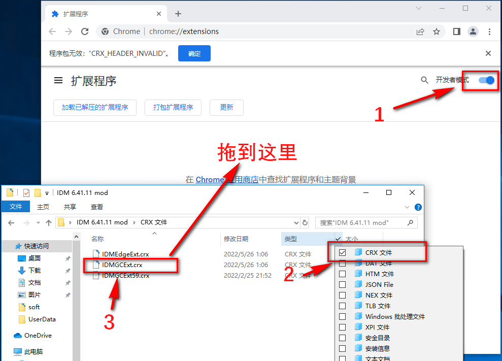The width and height of the screenshot is (502, 361).
Task: Open 文档 in navigation pane
Action: tap(34, 282)
